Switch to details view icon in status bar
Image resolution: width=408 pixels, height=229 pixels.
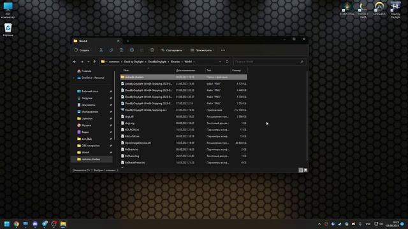coord(301,170)
